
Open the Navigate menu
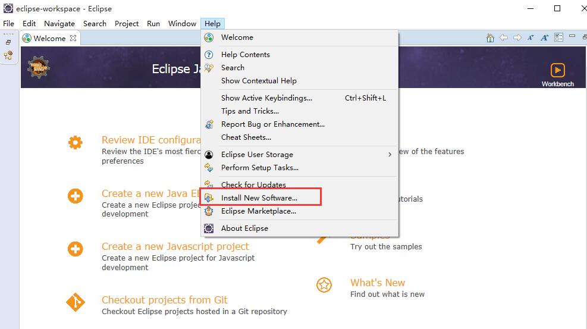59,24
